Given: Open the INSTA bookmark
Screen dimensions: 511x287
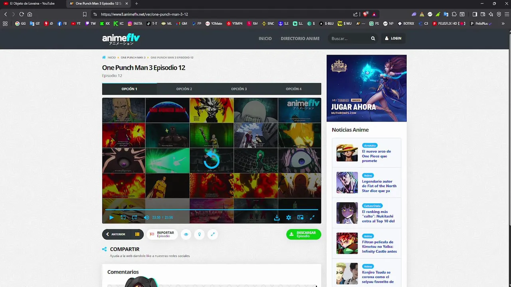Looking at the screenshot, I should tap(135, 24).
